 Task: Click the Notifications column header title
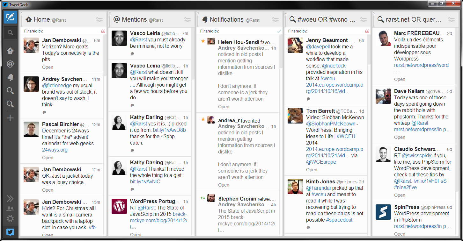coord(226,19)
